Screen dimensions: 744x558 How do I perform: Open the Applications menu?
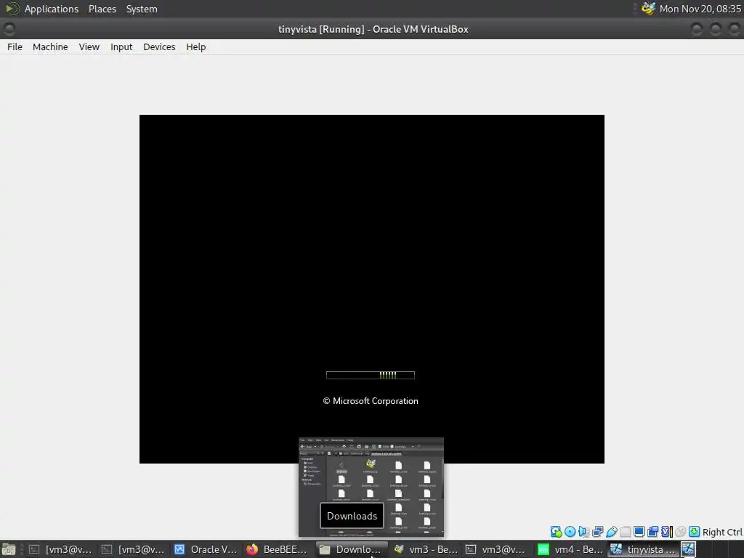[x=52, y=9]
